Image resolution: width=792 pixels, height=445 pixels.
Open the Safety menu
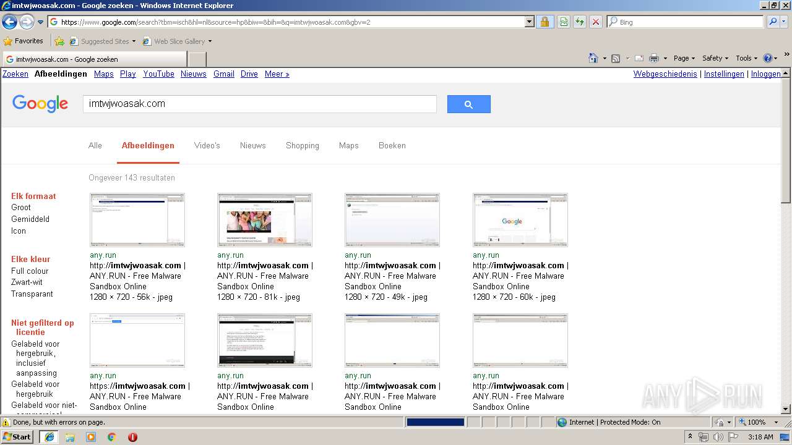[715, 58]
